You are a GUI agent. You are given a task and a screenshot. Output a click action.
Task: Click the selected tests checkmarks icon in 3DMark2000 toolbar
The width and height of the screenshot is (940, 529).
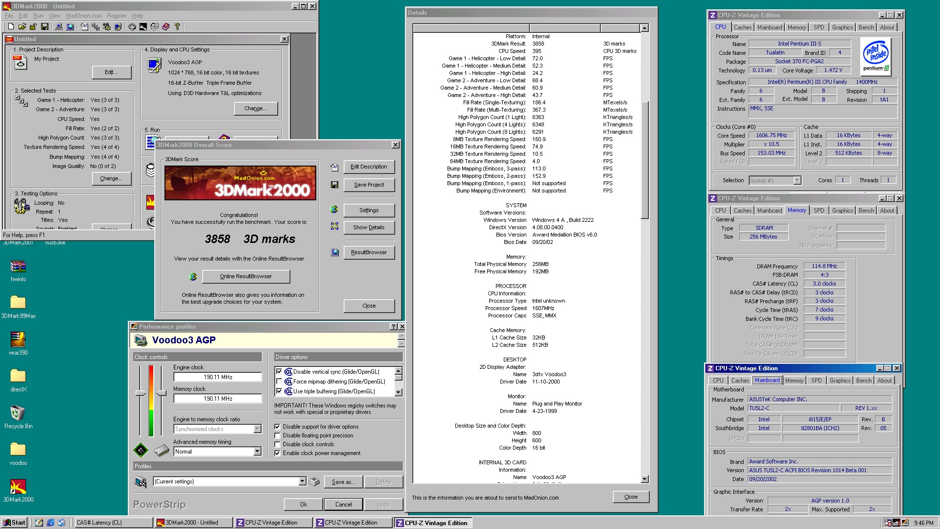[95, 26]
